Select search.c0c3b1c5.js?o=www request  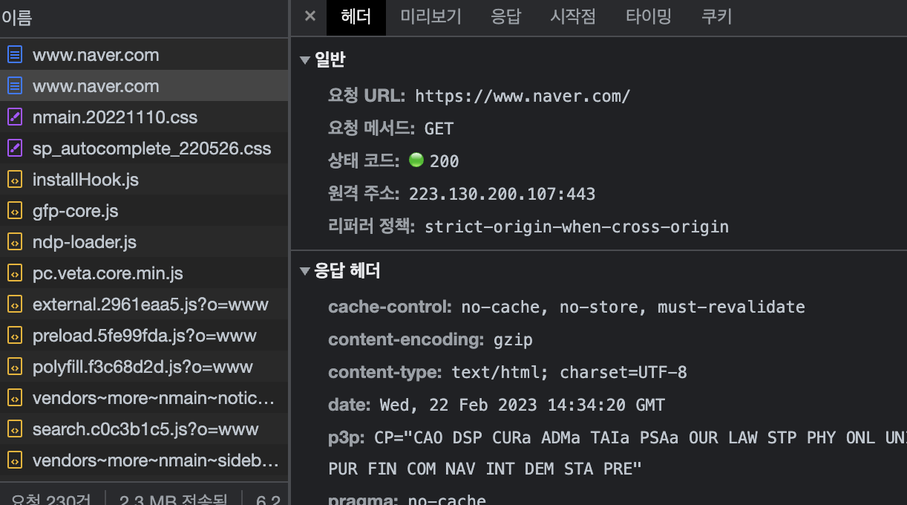tap(144, 429)
